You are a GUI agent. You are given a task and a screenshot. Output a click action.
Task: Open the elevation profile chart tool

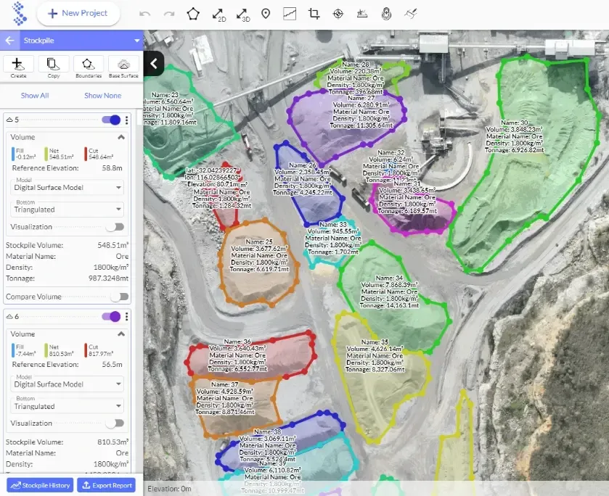[x=290, y=14]
